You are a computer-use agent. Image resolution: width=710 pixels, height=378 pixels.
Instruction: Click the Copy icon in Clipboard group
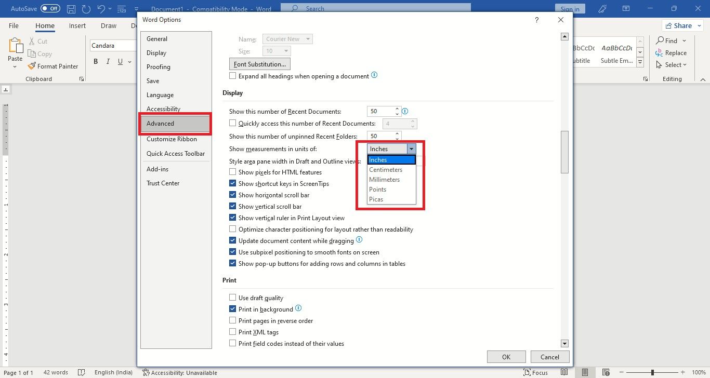(32, 54)
